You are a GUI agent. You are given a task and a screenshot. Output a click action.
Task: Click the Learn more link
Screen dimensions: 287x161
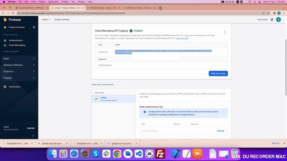(x=182, y=38)
